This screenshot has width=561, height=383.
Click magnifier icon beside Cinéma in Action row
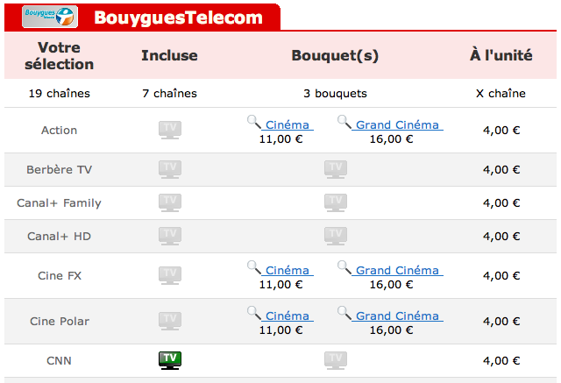(x=254, y=122)
